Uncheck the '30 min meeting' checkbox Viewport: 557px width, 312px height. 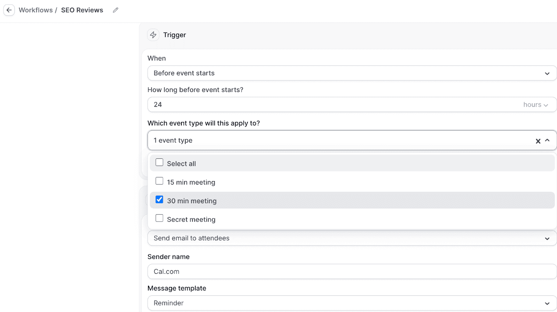click(x=159, y=199)
